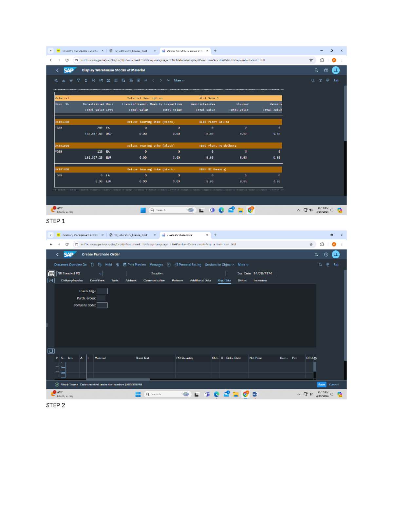The height and width of the screenshot is (509, 393).
Task: Click the Save button
Action: tap(322, 384)
